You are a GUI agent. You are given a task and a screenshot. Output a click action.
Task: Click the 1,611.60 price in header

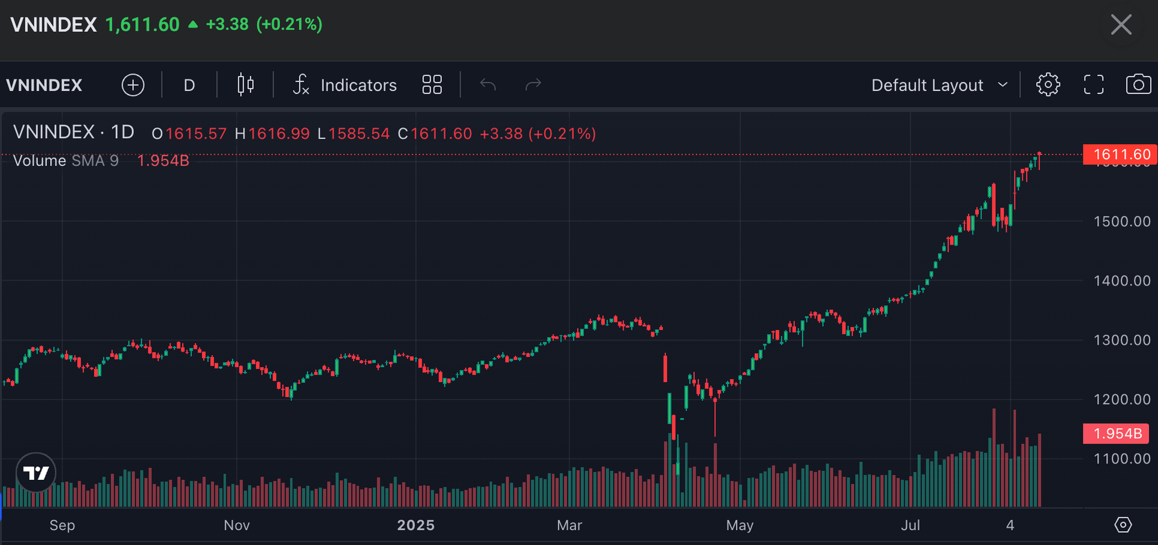point(142,25)
